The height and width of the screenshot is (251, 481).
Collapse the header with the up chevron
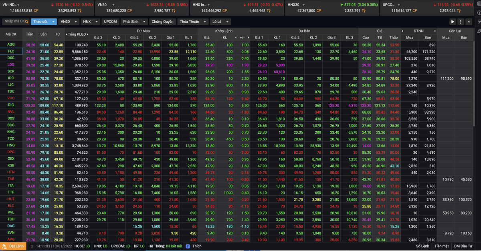pos(469,22)
